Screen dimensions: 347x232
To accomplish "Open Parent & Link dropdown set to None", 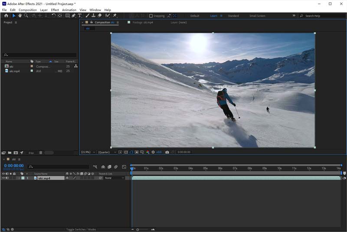I will [114, 178].
